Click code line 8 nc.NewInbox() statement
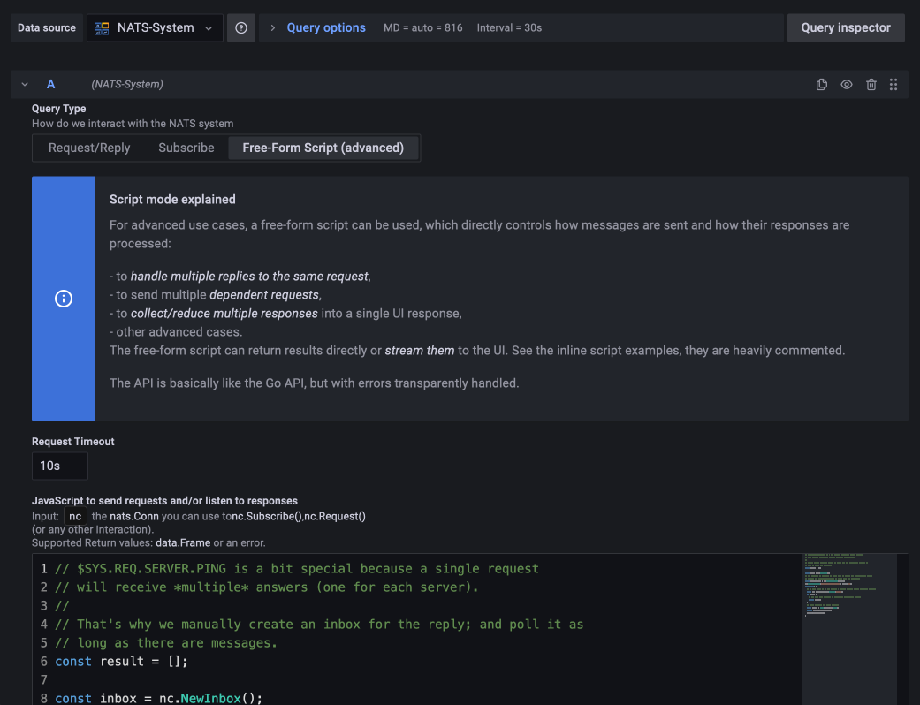Image resolution: width=920 pixels, height=705 pixels. click(x=158, y=698)
